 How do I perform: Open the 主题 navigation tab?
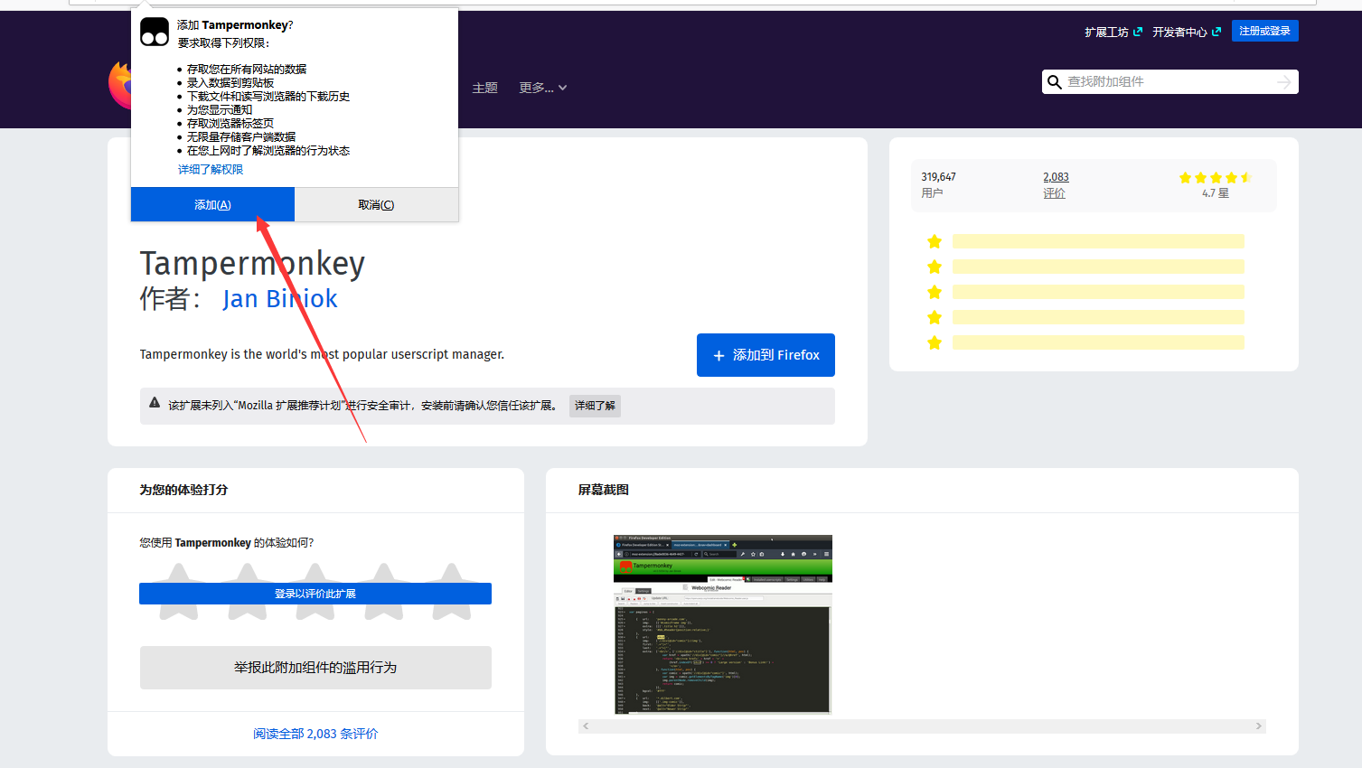pos(485,88)
